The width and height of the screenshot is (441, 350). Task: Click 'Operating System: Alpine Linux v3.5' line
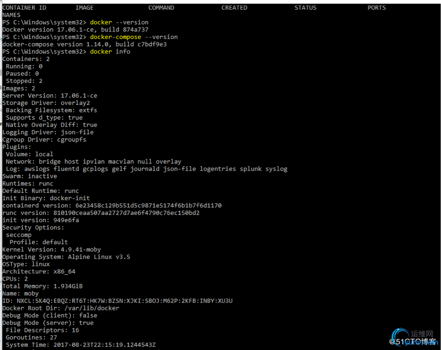point(67,257)
